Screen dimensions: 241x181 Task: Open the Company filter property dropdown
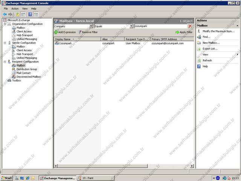tap(91, 26)
